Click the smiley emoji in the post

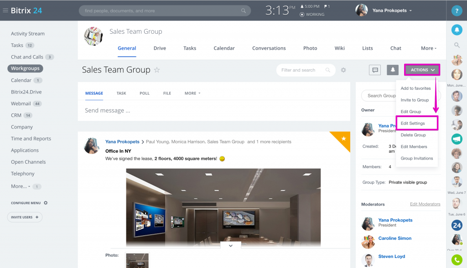click(222, 159)
